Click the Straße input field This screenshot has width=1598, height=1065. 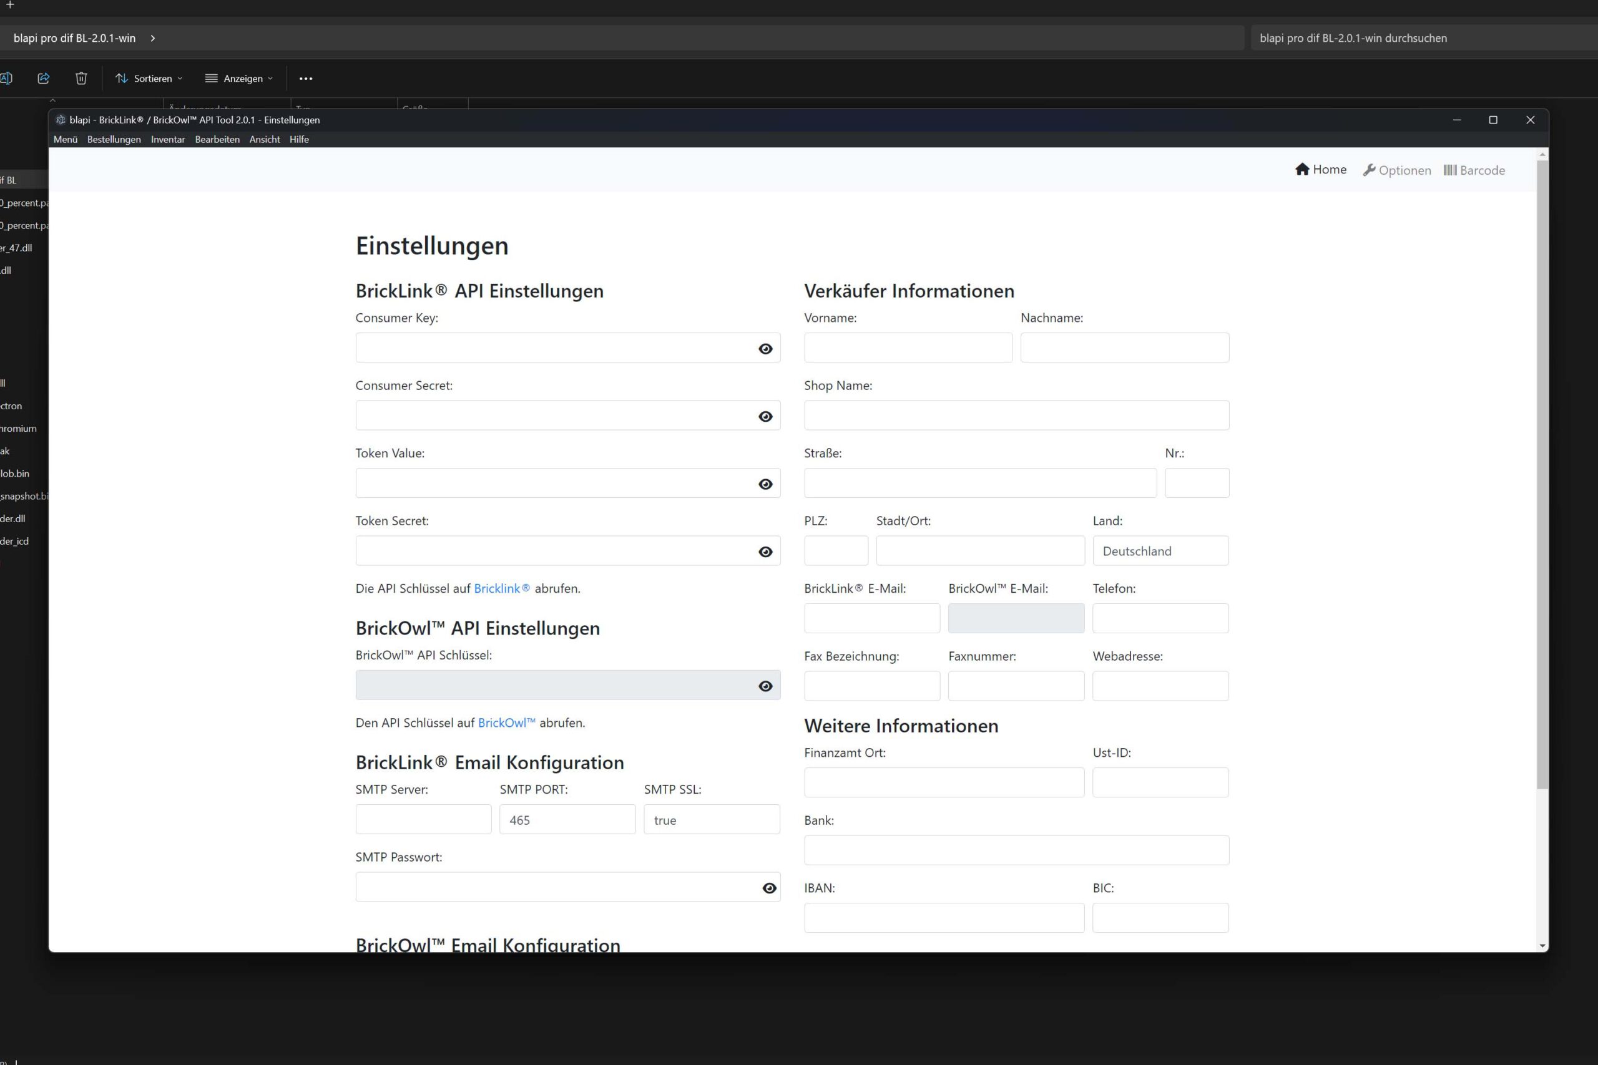pyautogui.click(x=981, y=483)
